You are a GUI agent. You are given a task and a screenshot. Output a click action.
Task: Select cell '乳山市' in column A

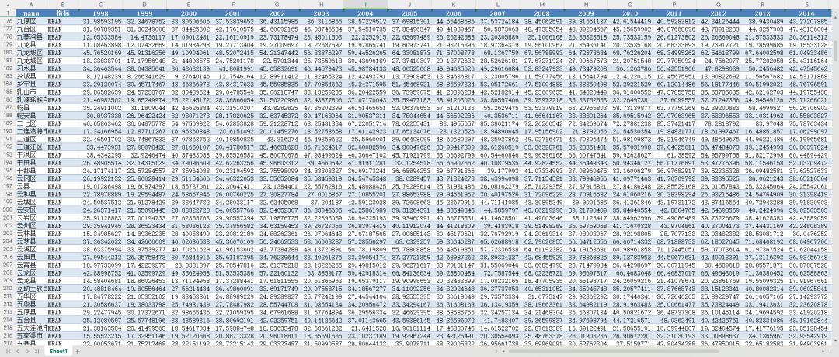(31, 92)
